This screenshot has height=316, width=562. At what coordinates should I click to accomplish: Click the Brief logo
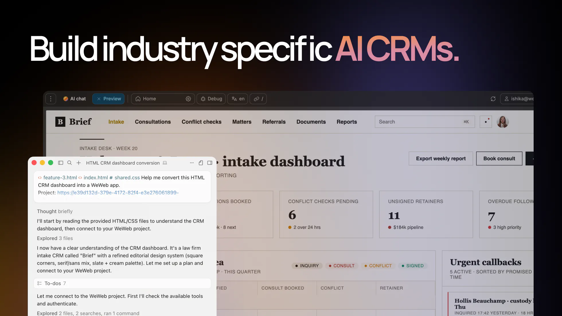[x=73, y=122]
